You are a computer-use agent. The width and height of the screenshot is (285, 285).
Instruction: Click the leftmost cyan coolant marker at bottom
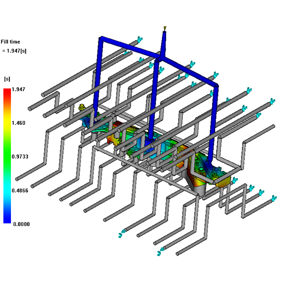coord(122,233)
